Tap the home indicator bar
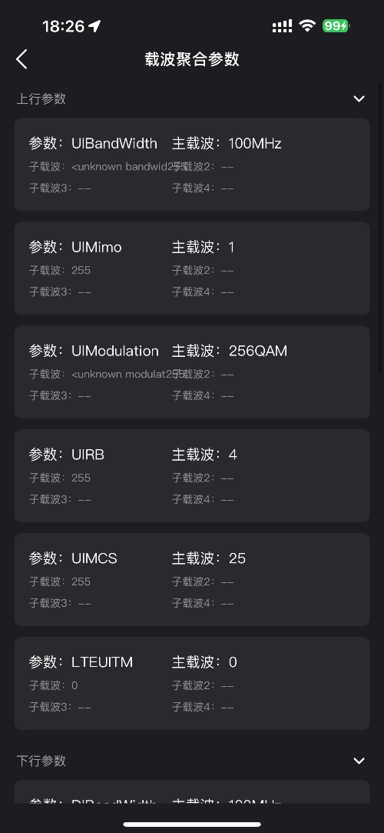384x833 pixels. click(x=192, y=825)
